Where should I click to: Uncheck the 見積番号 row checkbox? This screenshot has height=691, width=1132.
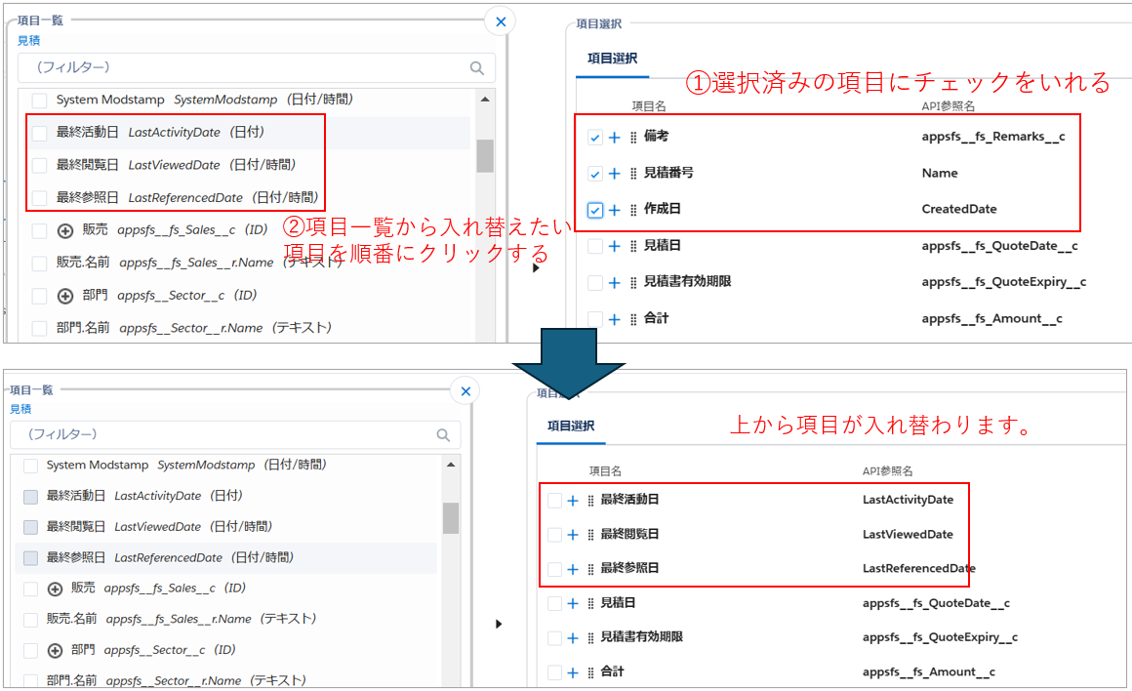(595, 174)
